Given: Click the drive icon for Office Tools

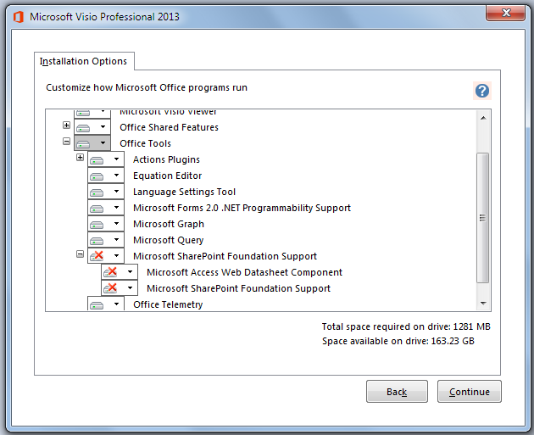Looking at the screenshot, I should pyautogui.click(x=83, y=144).
